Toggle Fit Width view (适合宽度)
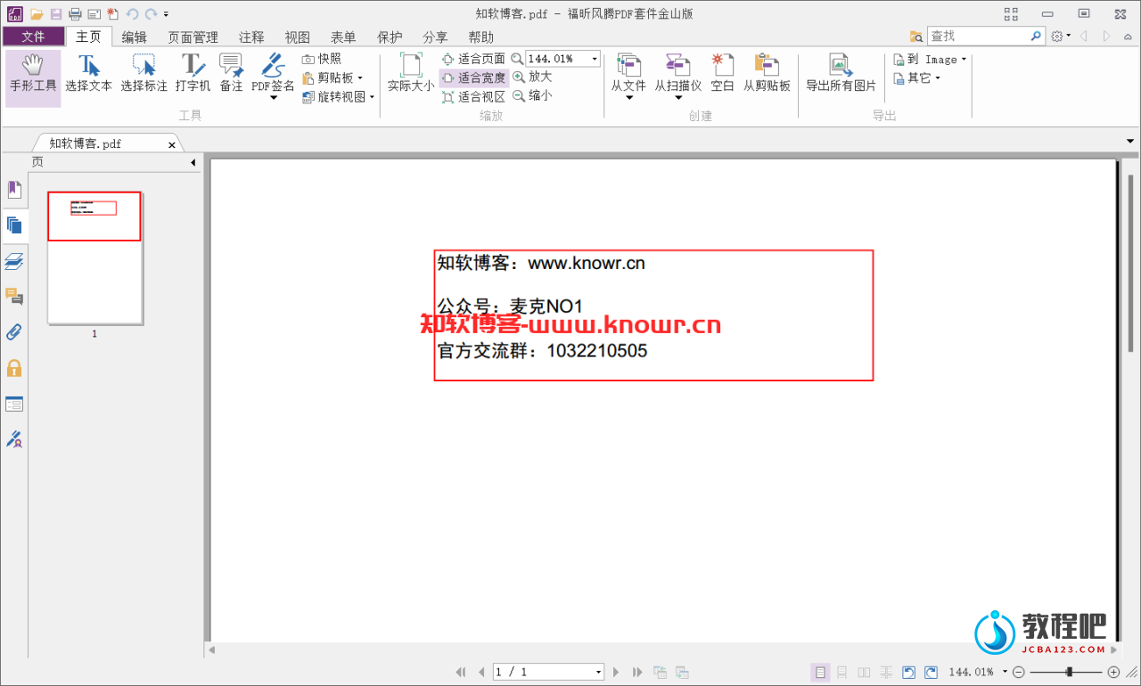Screen dimensions: 1141x686 (473, 78)
